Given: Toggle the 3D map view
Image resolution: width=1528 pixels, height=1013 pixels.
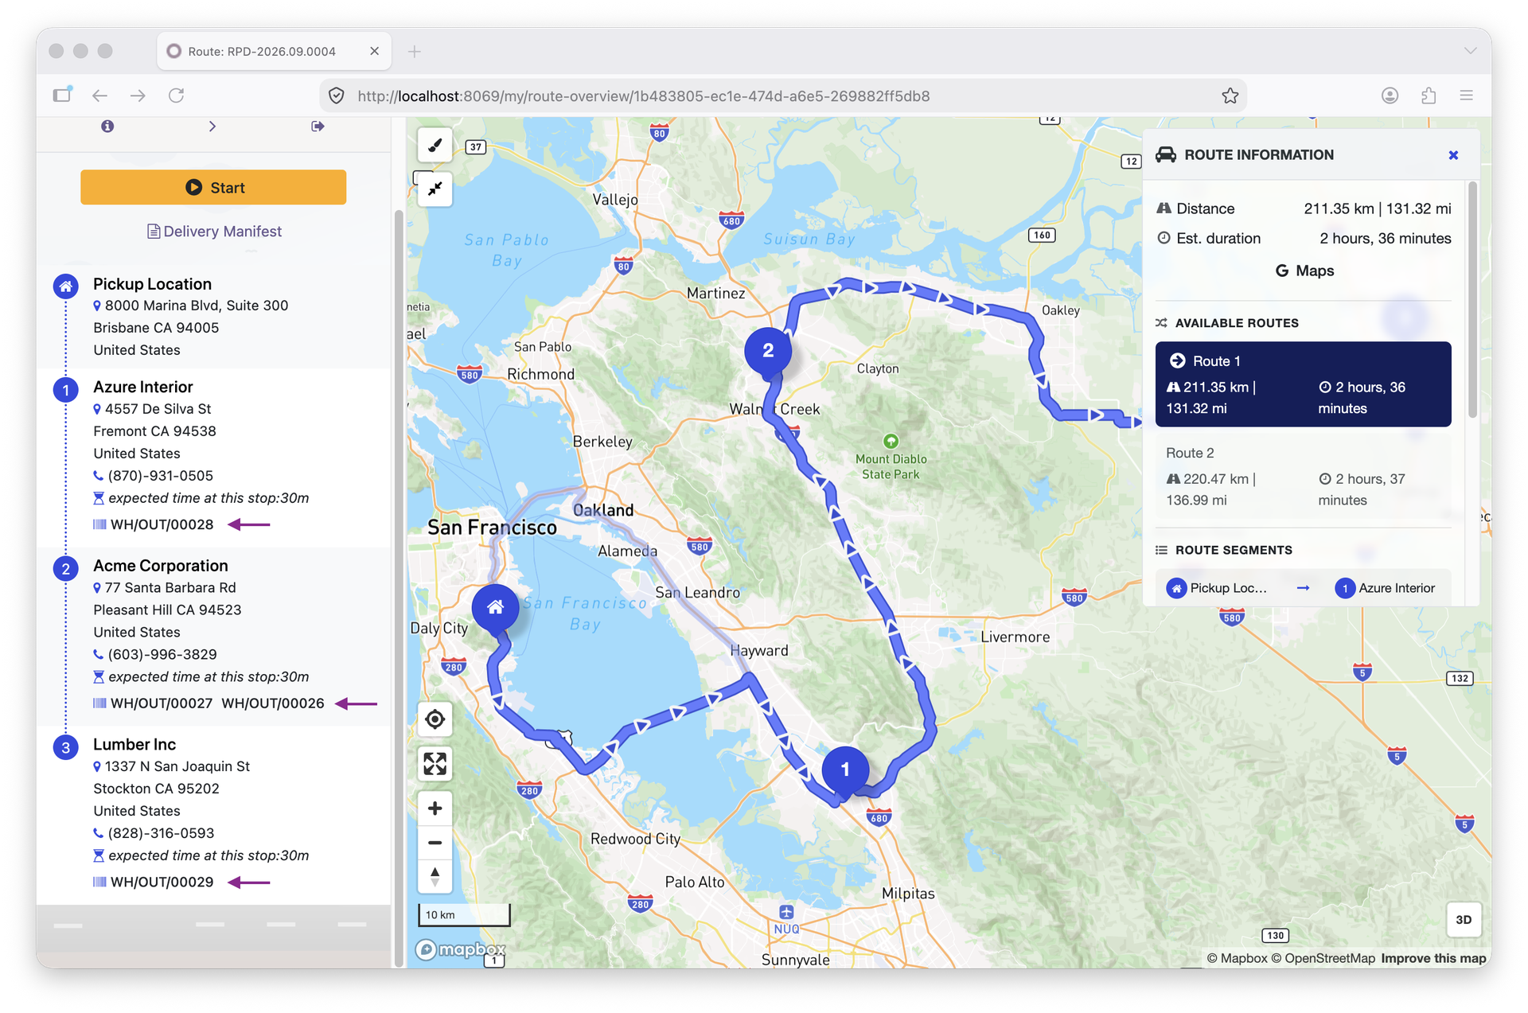Looking at the screenshot, I should coord(1464,919).
